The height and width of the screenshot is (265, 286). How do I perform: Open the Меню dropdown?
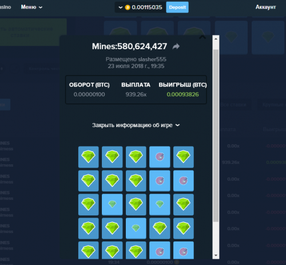pyautogui.click(x=31, y=7)
